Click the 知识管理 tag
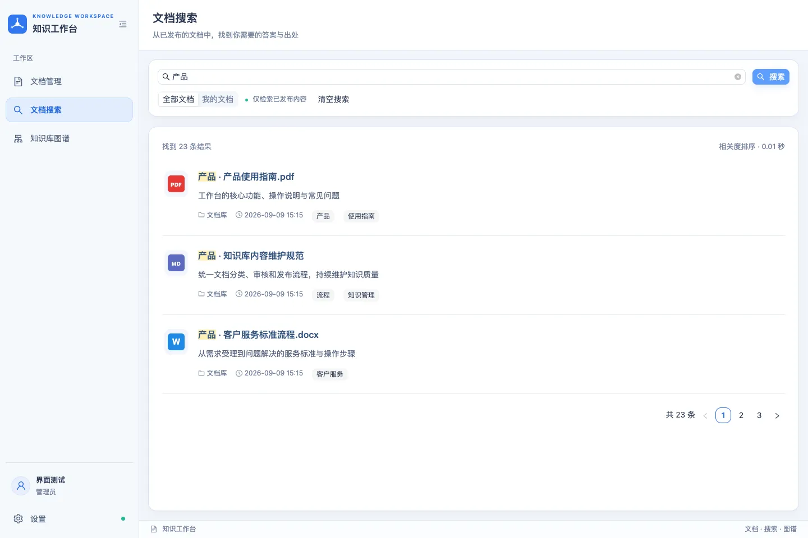Screen dimensions: 808x538 (x=361, y=295)
